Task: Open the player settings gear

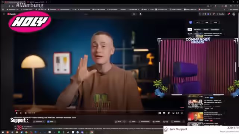Action: pyautogui.click(x=168, y=113)
